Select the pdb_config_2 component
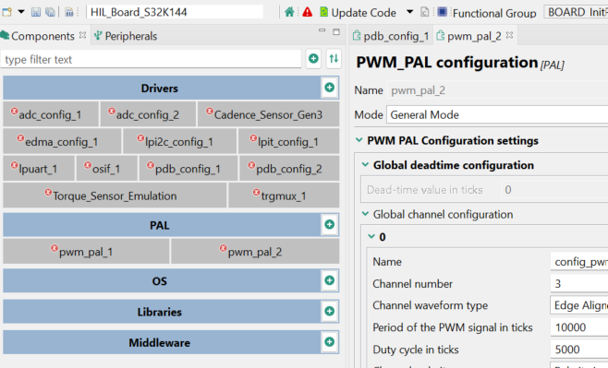This screenshot has width=608, height=368. pos(289,169)
